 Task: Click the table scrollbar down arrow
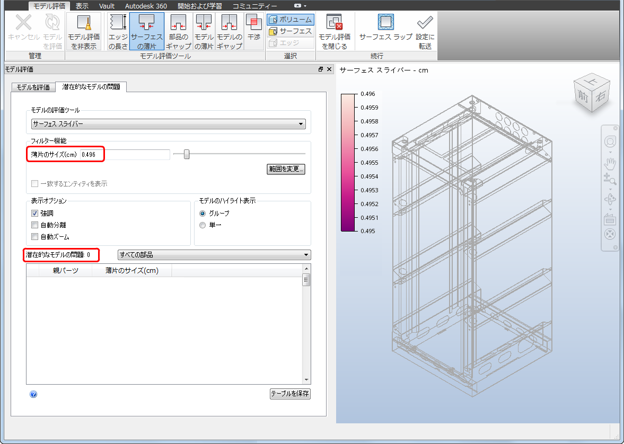click(x=306, y=379)
